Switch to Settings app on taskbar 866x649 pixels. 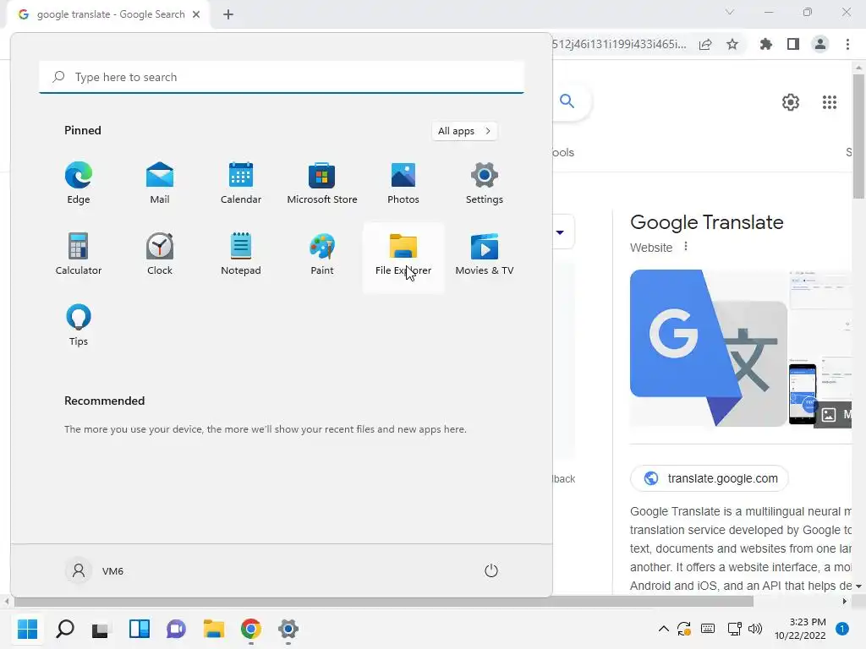tap(288, 629)
